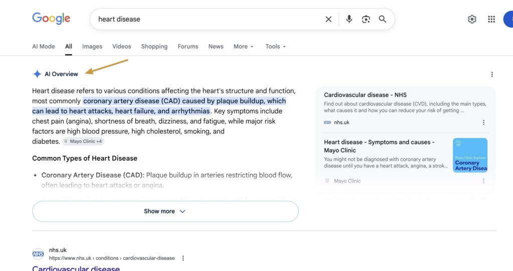Focus the heart disease search input field
Viewport: 513px width, 271px height.
(x=209, y=20)
